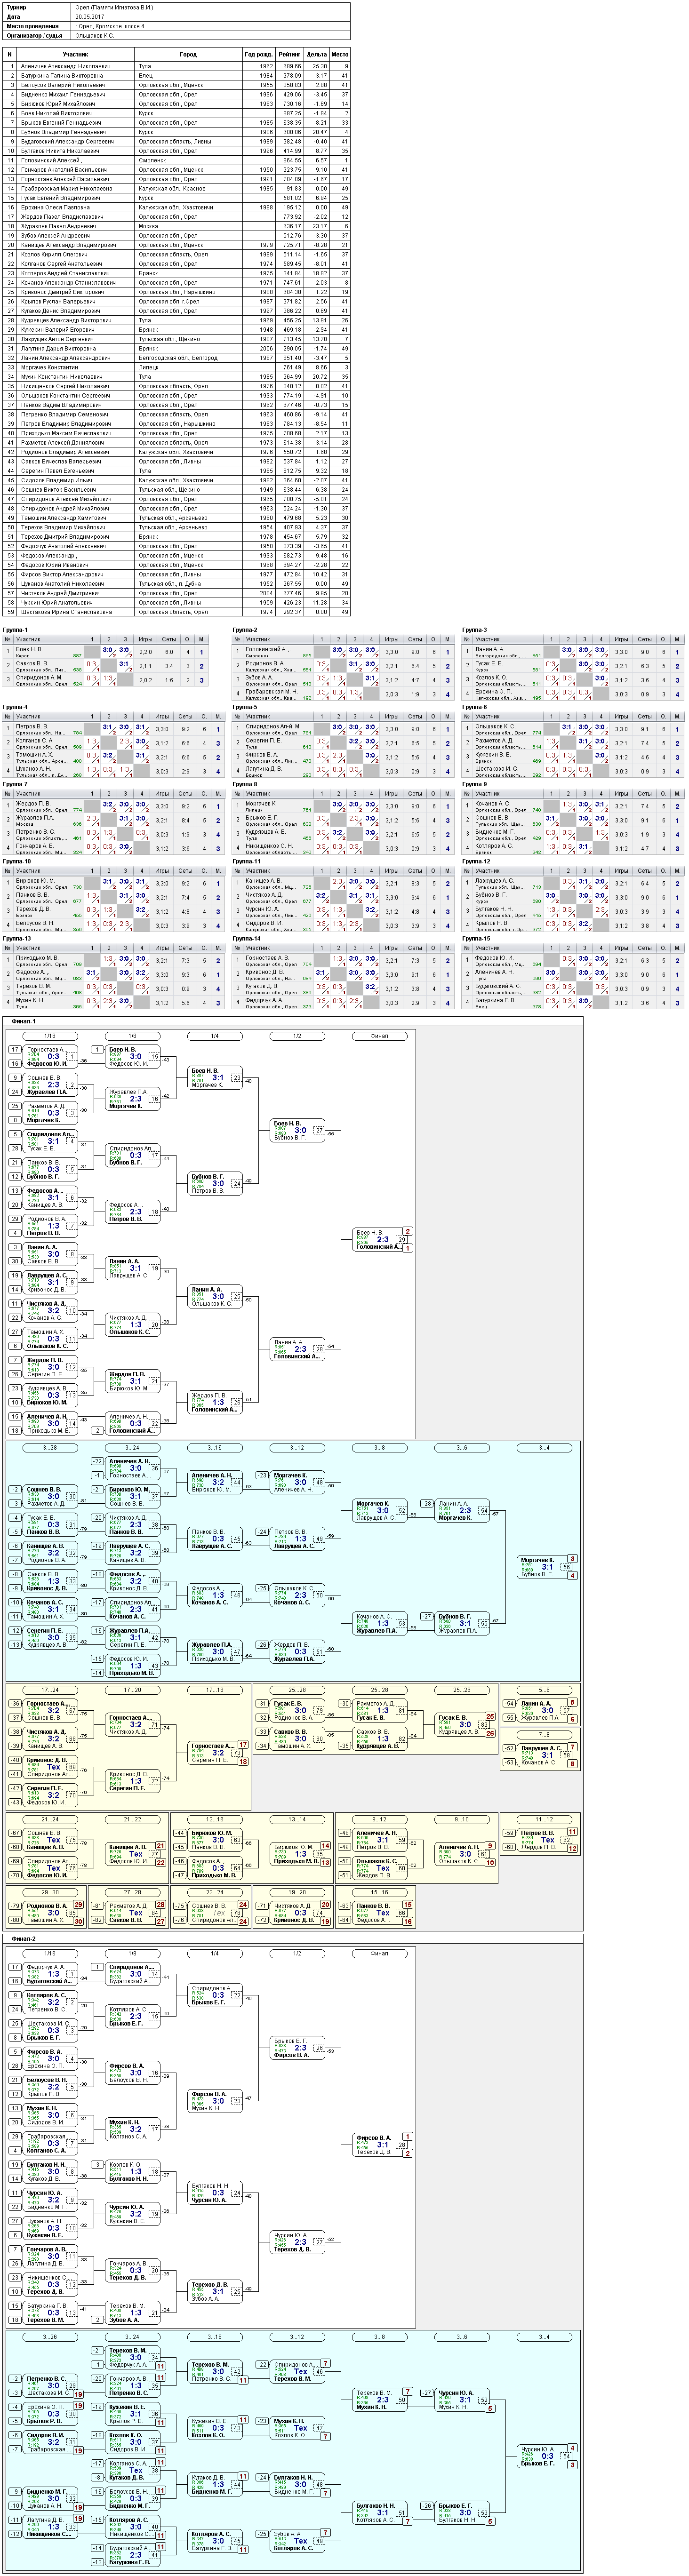Click the '1/16' round header in Финал-1

pyautogui.click(x=50, y=1036)
